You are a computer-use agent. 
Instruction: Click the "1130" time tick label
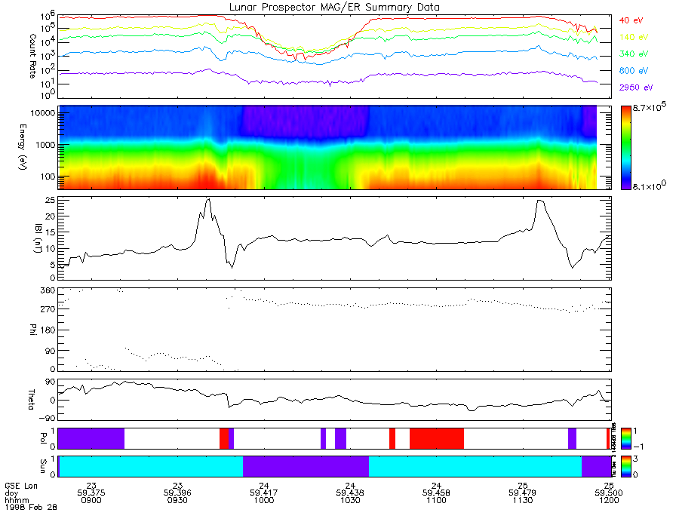pos(523,500)
